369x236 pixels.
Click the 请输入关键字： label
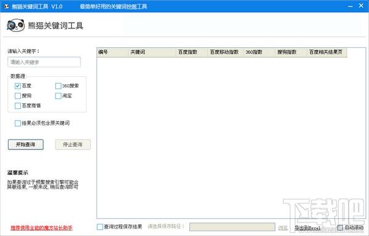pos(23,51)
